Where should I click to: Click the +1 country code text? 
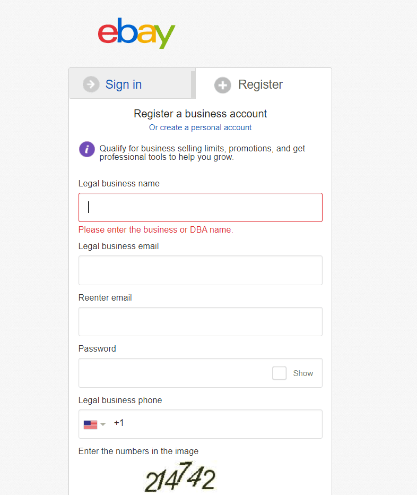click(x=119, y=423)
